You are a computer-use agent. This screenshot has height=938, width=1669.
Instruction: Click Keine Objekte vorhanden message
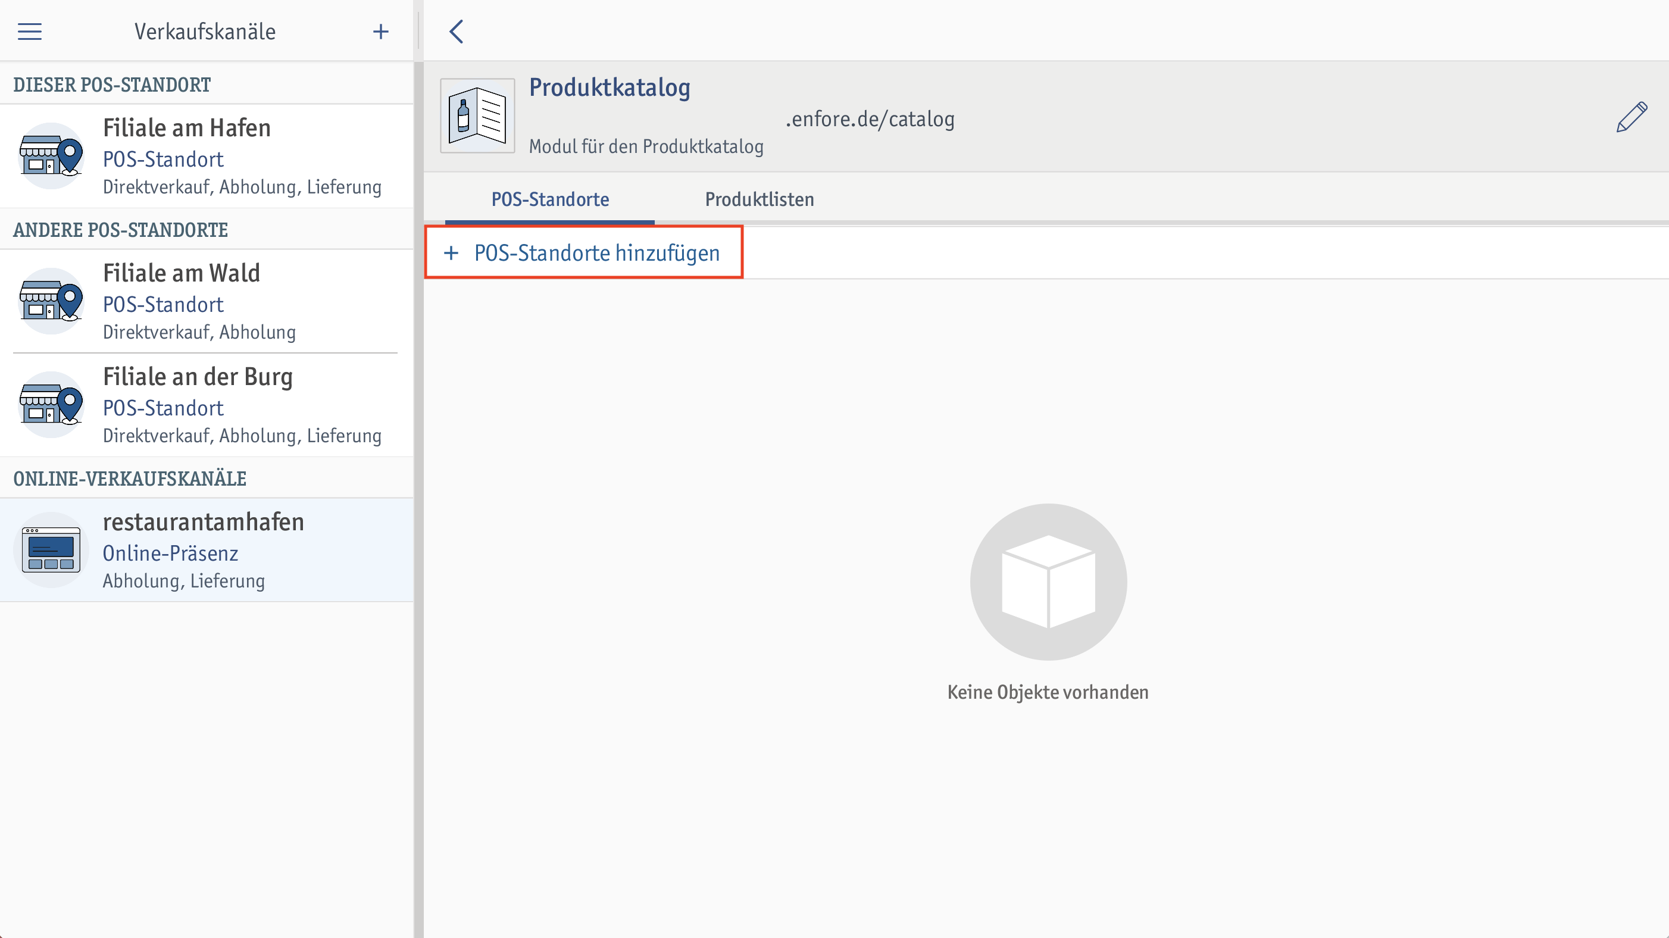1048,692
